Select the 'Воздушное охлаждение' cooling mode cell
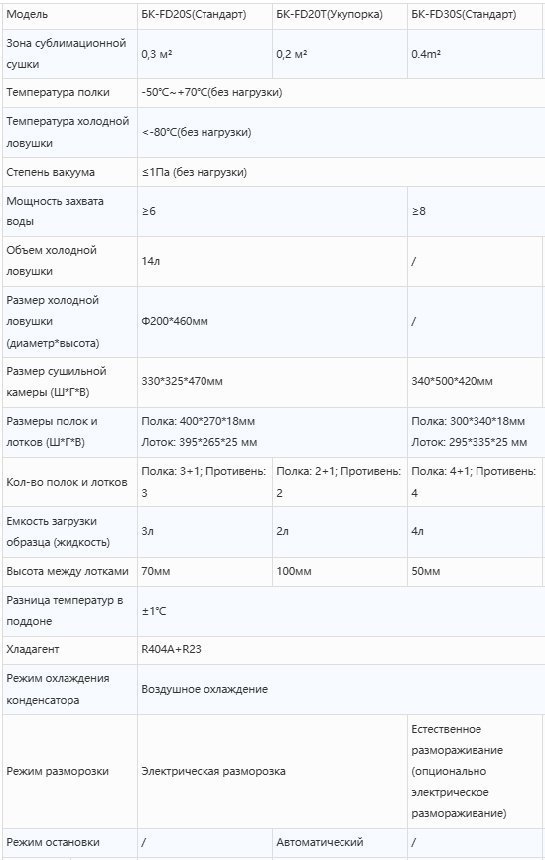The height and width of the screenshot is (860, 545). (341, 689)
